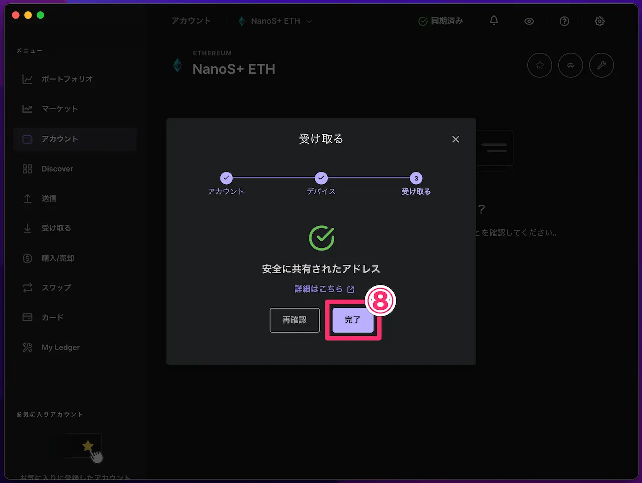This screenshot has height=483, width=642.
Task: Click the カード credit card icon
Action: 28,317
